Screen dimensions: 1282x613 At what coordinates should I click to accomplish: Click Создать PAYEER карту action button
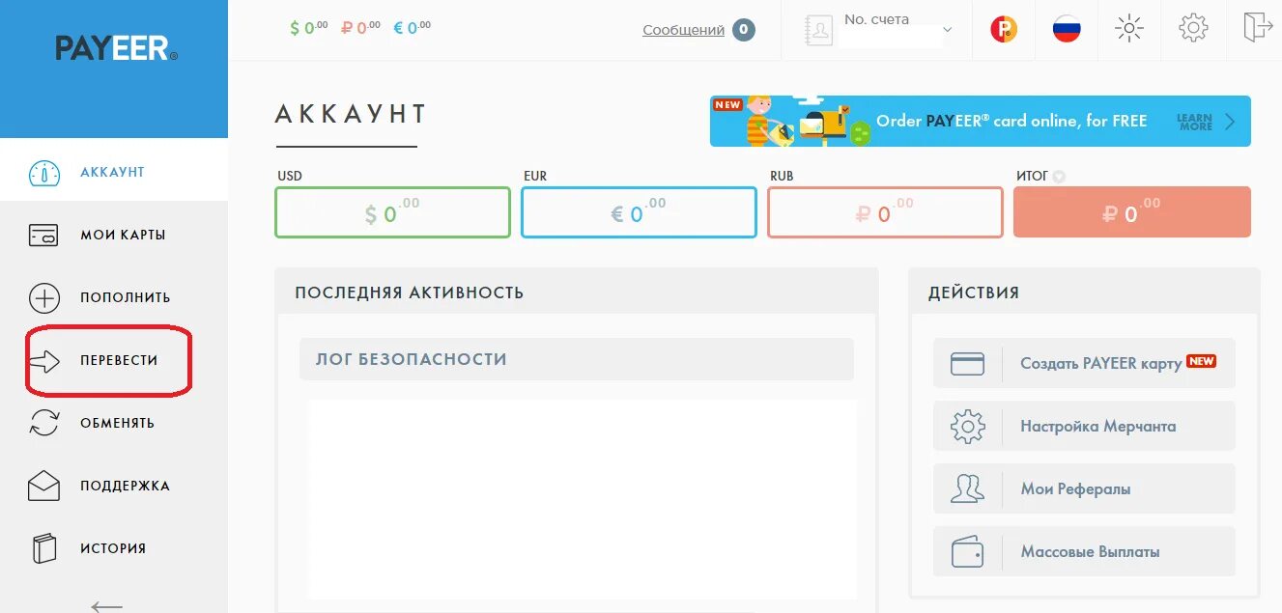(x=1084, y=363)
